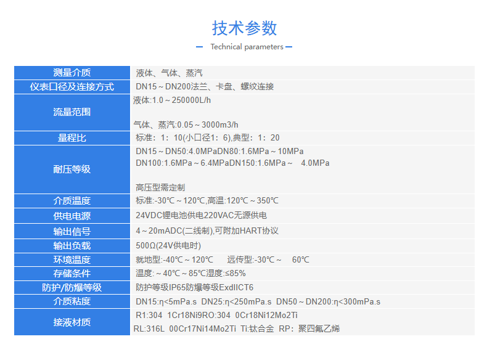Select the 流量范围 row header
The image size is (495, 347).
(72, 112)
